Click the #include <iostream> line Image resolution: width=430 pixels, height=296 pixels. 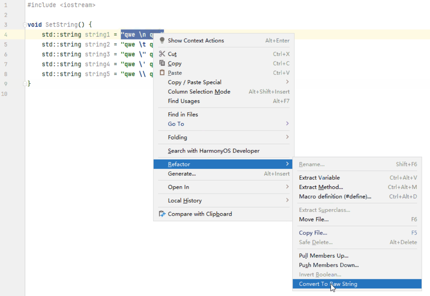point(62,5)
